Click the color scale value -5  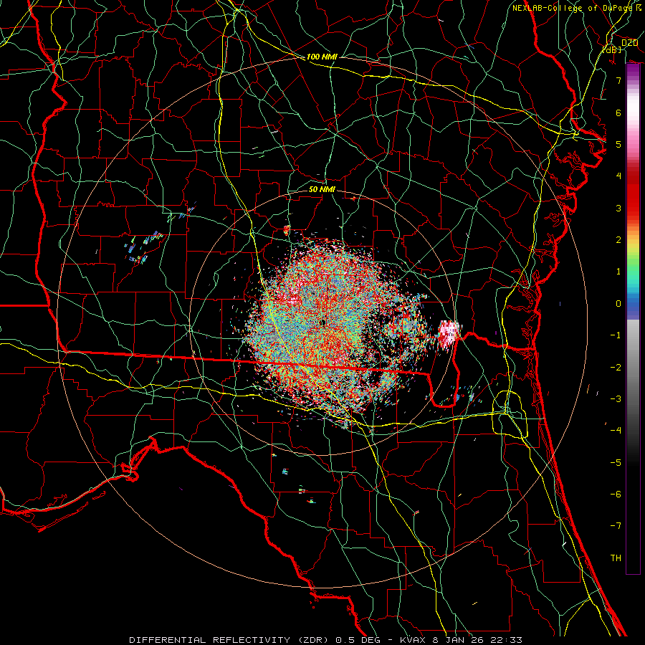pos(616,463)
